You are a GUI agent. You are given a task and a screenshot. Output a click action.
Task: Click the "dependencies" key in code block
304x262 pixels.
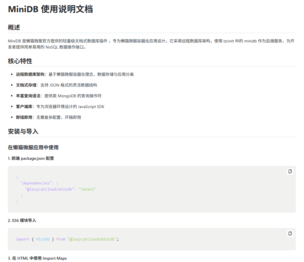36,183
